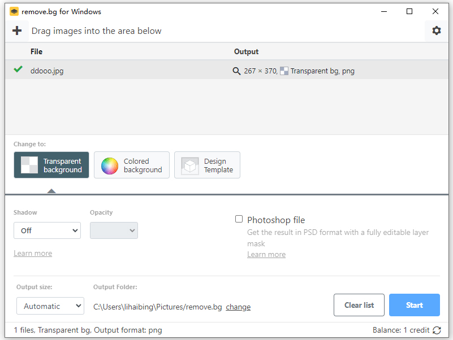This screenshot has width=453, height=340.
Task: Click the remove.bg app logo icon
Action: 14,11
